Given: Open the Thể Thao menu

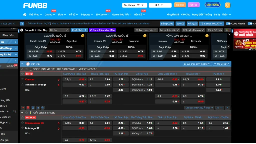Looking at the screenshot, I should (35, 15).
